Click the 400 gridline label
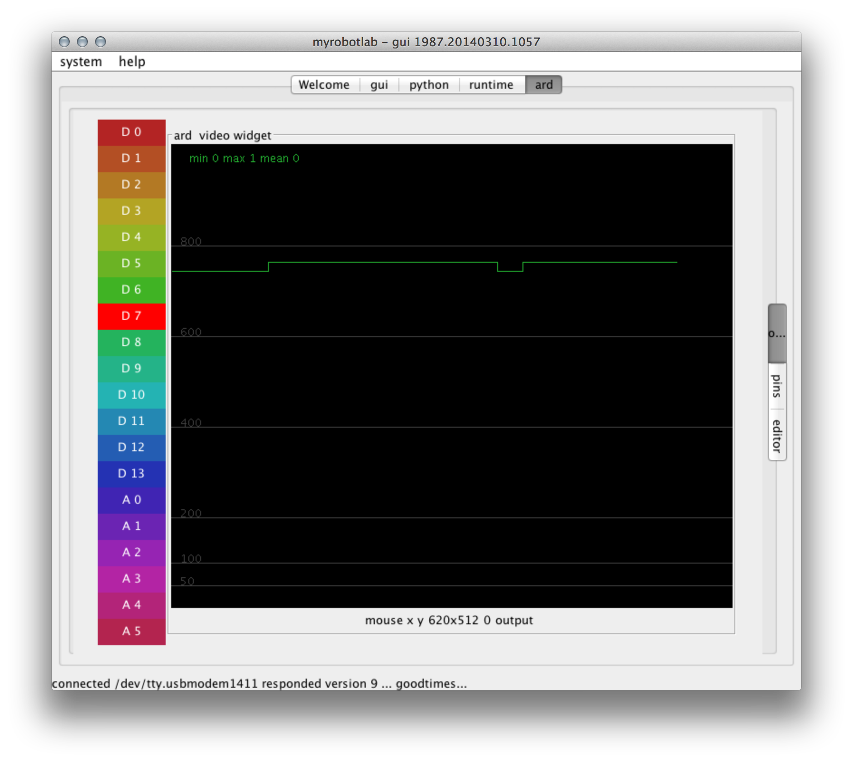The width and height of the screenshot is (853, 762). (x=191, y=422)
